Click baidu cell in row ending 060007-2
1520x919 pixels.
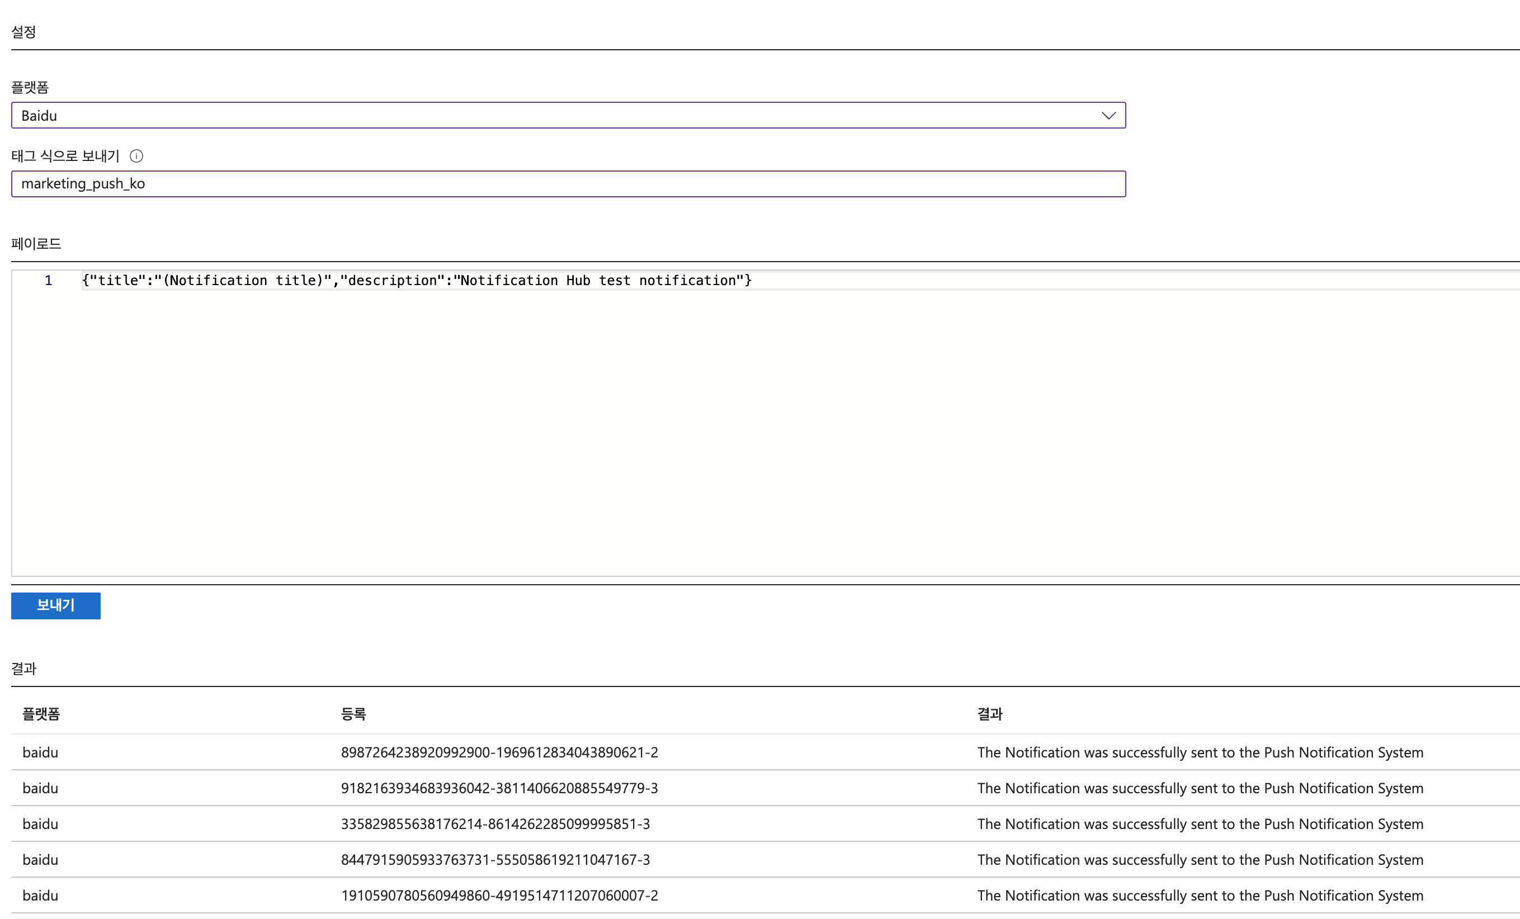tap(40, 896)
